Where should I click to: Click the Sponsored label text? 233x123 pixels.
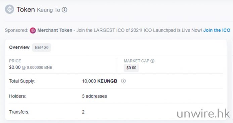pos(16,30)
